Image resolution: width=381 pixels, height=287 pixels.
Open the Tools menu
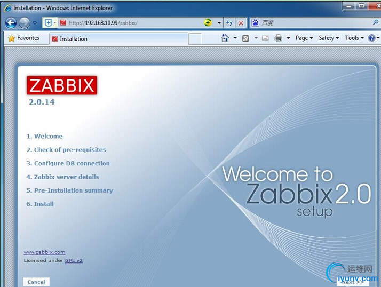(x=354, y=38)
